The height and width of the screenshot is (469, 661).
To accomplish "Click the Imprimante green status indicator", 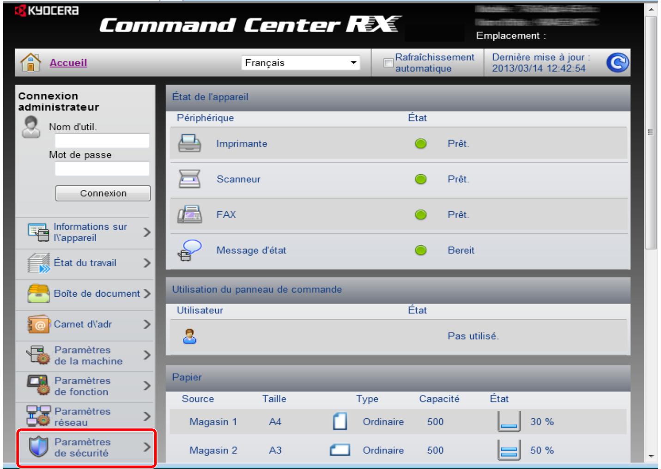I will pyautogui.click(x=420, y=144).
